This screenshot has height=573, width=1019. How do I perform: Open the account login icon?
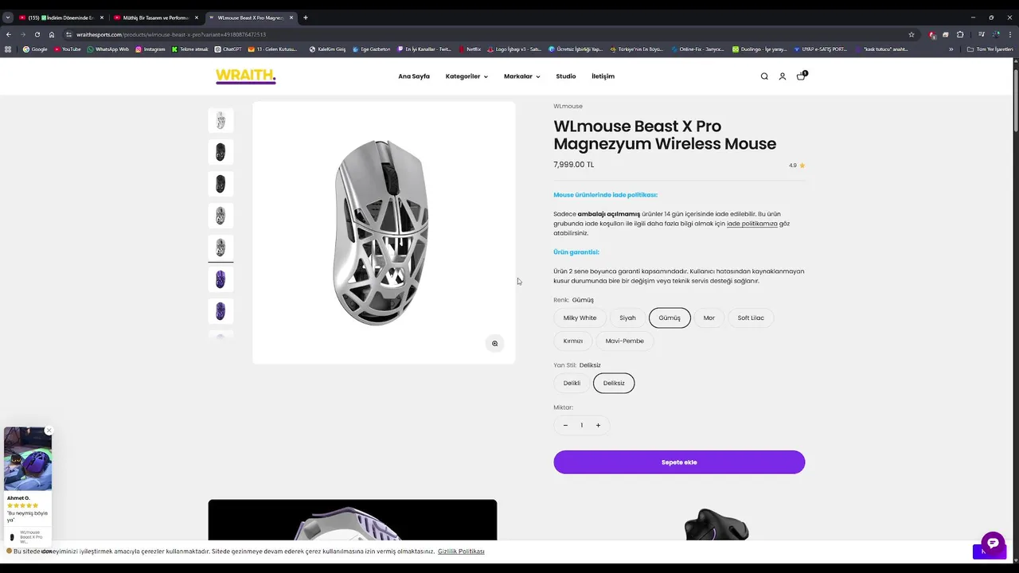pyautogui.click(x=783, y=76)
